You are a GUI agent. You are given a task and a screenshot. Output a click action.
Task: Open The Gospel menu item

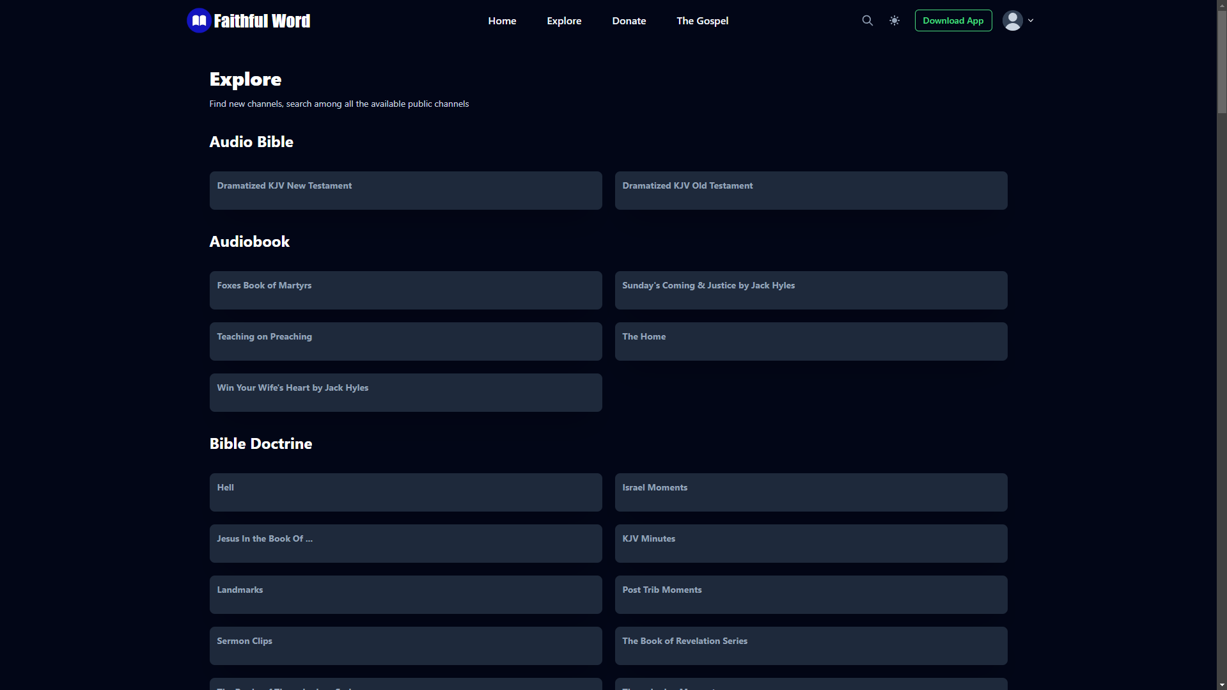702,20
